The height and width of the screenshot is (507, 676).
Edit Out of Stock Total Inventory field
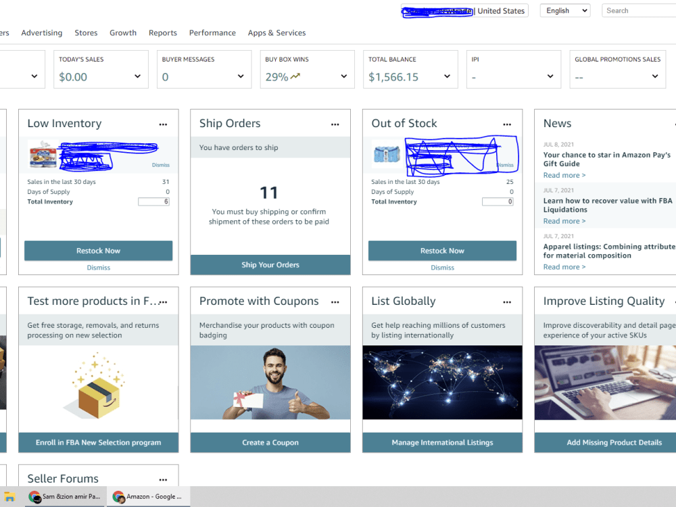click(x=498, y=201)
